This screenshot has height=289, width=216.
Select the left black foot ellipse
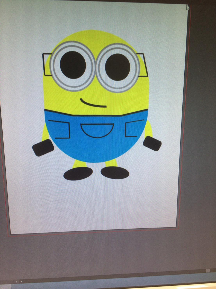click(x=78, y=174)
